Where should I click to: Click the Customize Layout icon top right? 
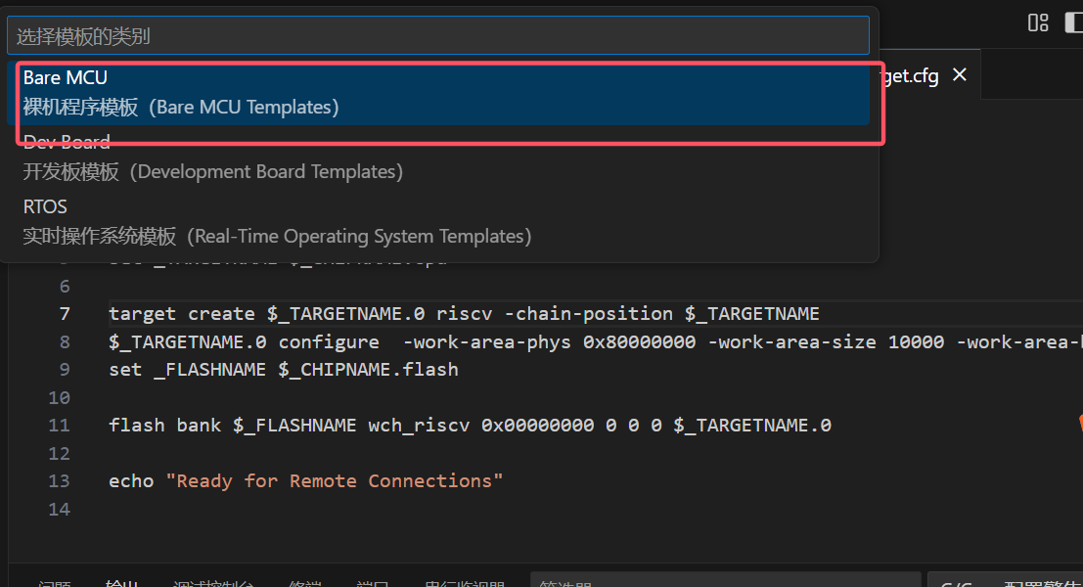[1037, 23]
